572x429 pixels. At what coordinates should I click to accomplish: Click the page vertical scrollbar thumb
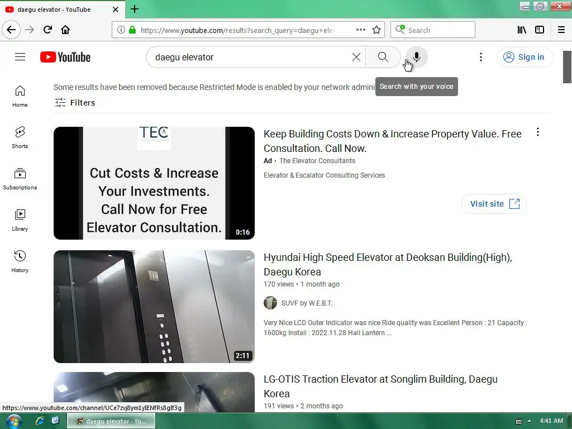click(x=567, y=67)
